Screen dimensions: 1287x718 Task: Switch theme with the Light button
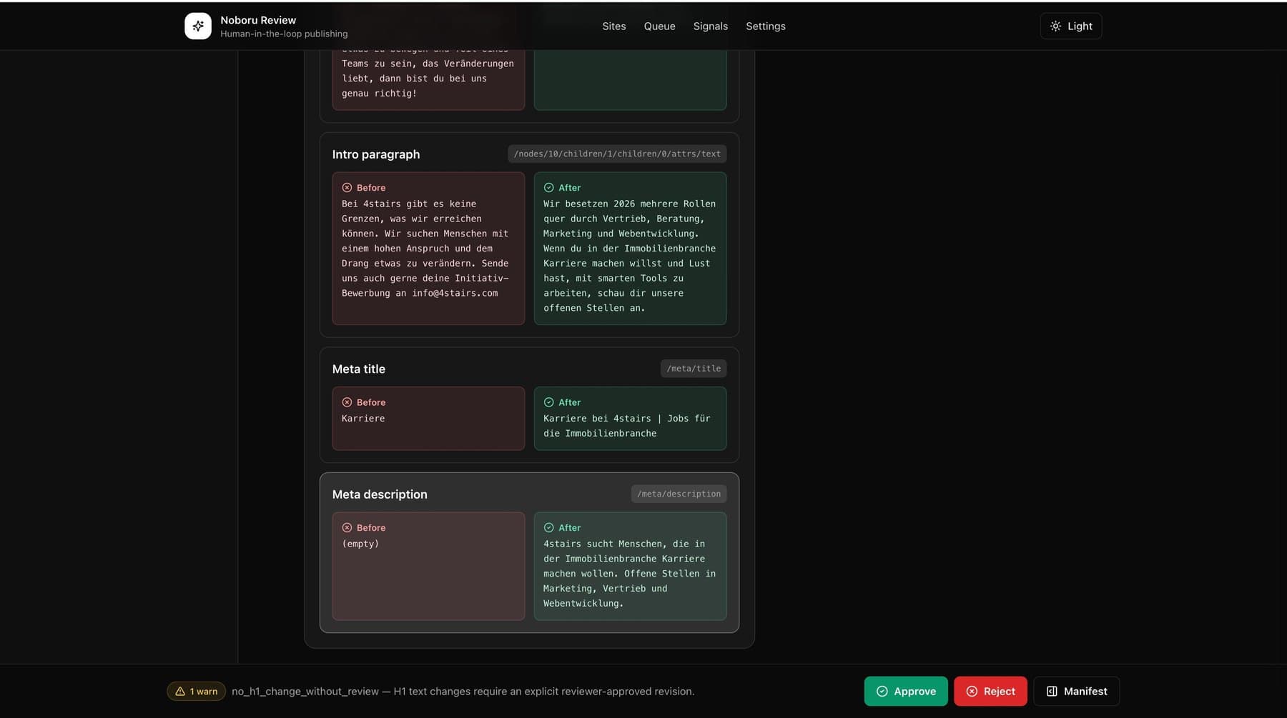pyautogui.click(x=1070, y=26)
